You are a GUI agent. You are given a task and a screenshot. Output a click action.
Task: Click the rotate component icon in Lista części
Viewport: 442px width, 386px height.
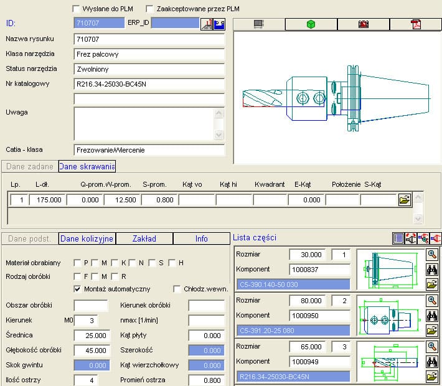pos(411,238)
